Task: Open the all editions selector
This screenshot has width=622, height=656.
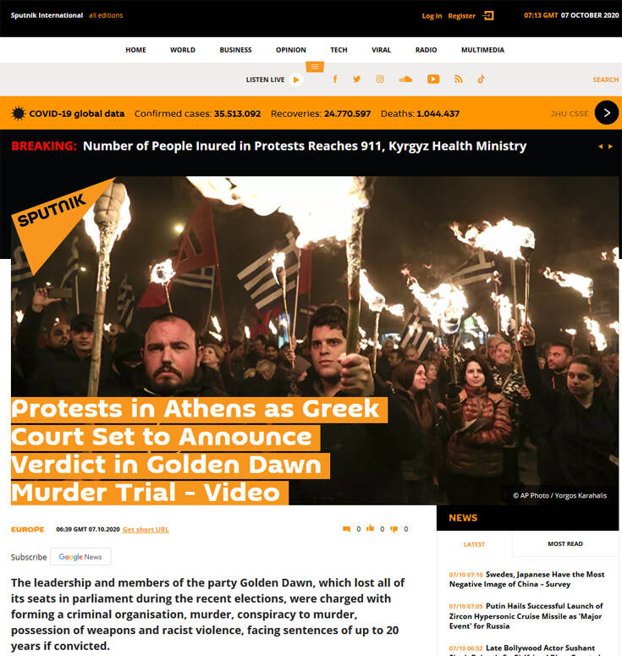Action: click(106, 15)
